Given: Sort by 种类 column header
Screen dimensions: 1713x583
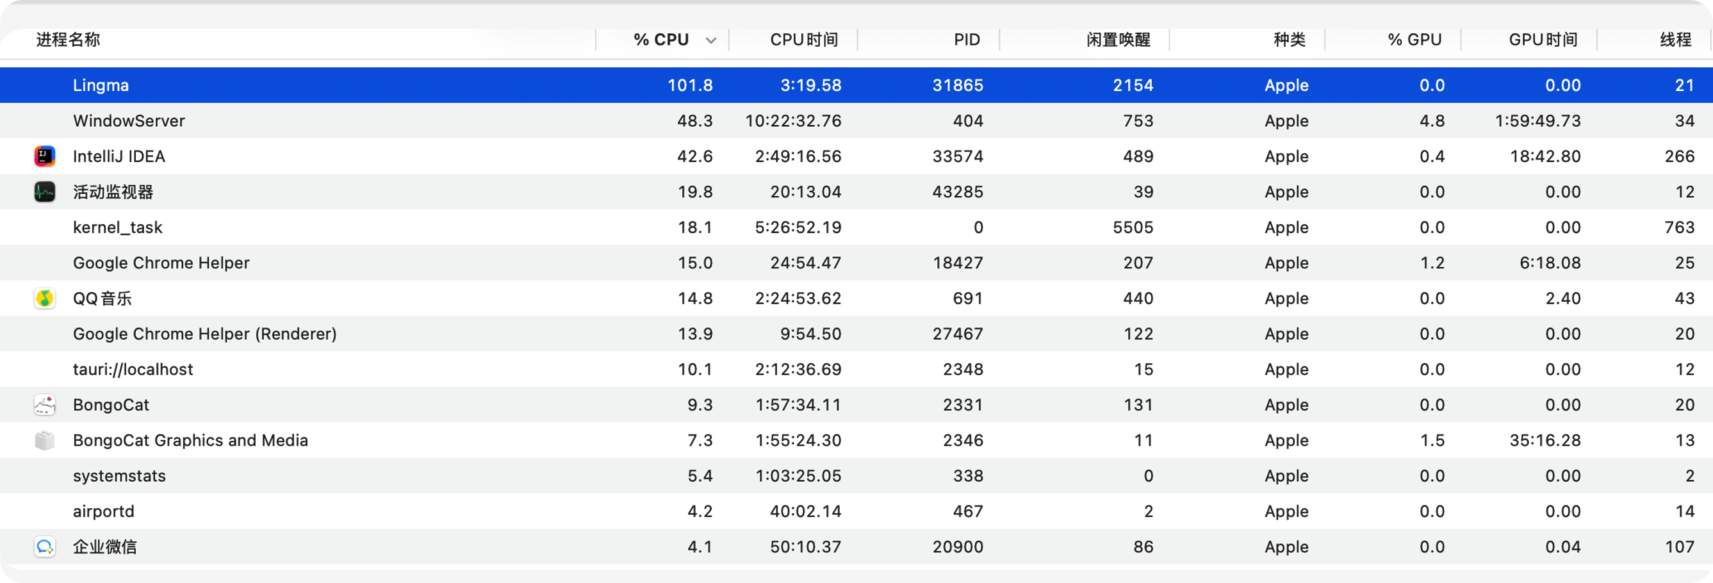Looking at the screenshot, I should [1290, 40].
